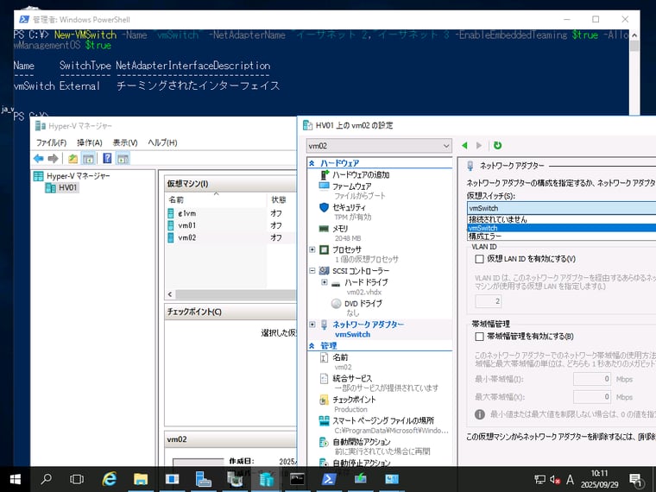Launch Internet Explorer from taskbar
The height and width of the screenshot is (492, 656).
click(x=109, y=479)
